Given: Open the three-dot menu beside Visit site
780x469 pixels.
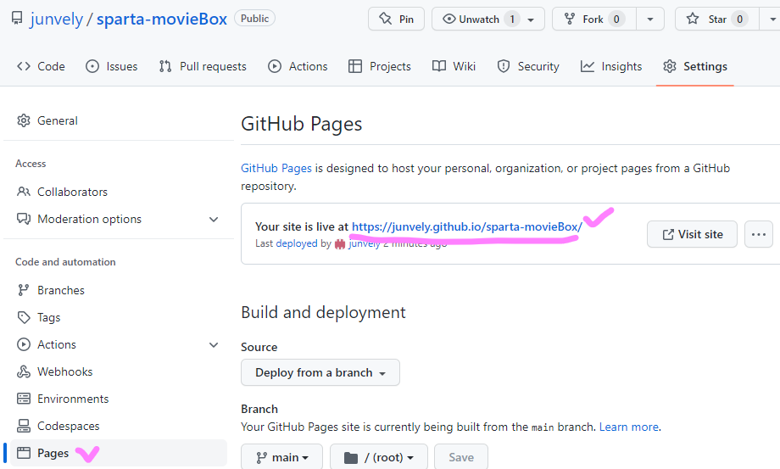Looking at the screenshot, I should click(759, 234).
